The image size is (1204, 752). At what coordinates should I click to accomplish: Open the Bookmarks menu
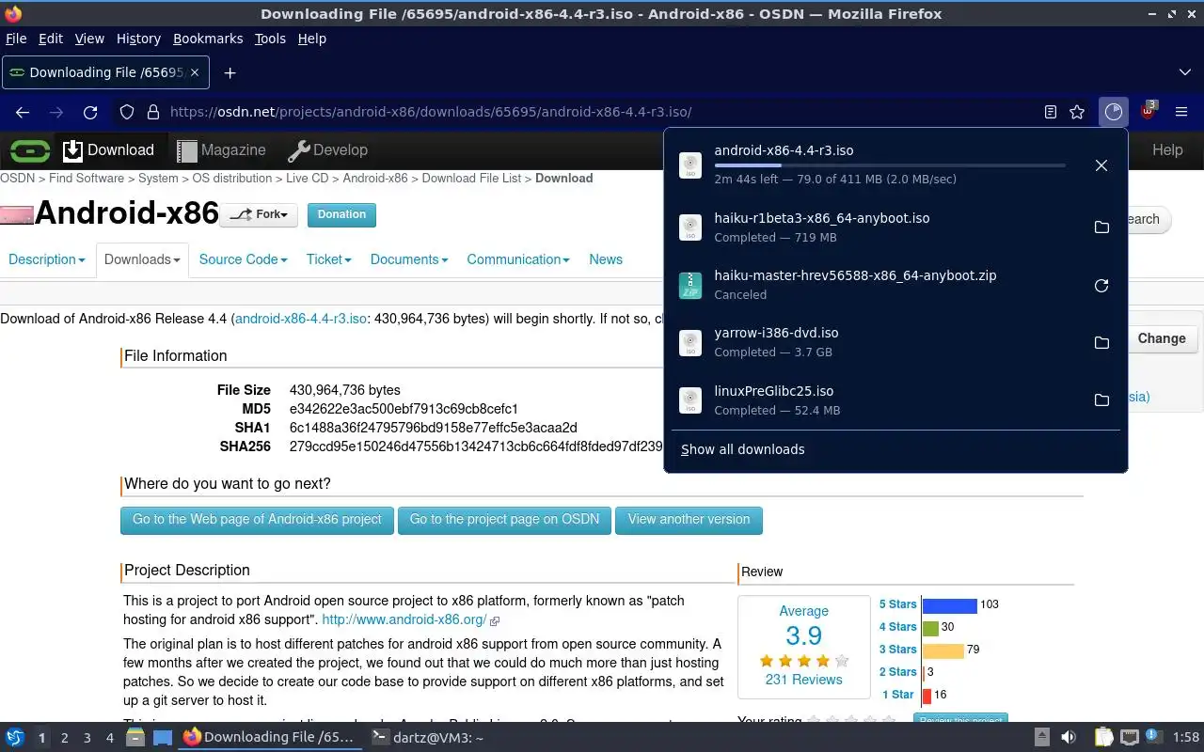(x=208, y=39)
